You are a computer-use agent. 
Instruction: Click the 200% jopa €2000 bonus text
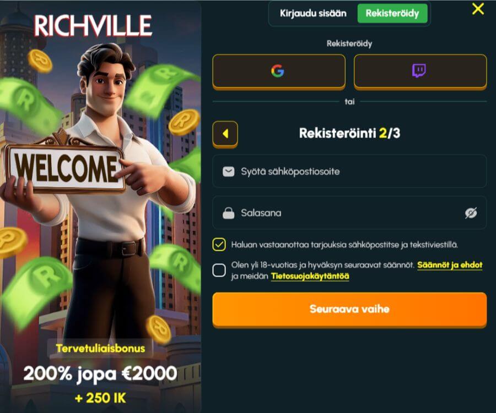[x=100, y=374]
